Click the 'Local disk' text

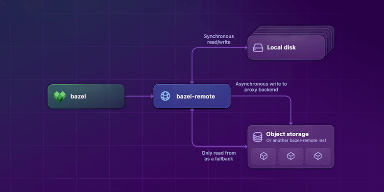tap(281, 48)
